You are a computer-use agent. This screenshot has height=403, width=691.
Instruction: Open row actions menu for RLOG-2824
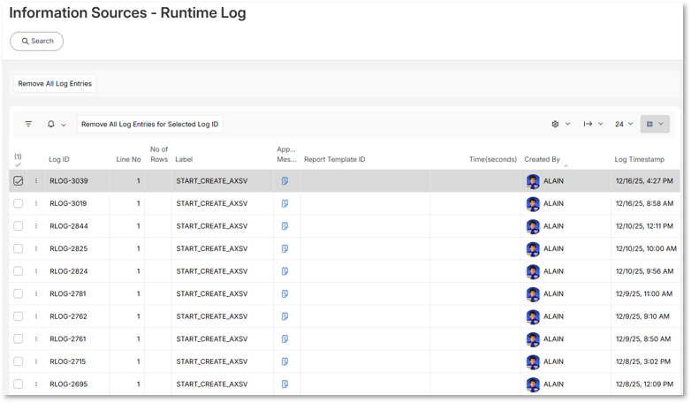tap(36, 270)
